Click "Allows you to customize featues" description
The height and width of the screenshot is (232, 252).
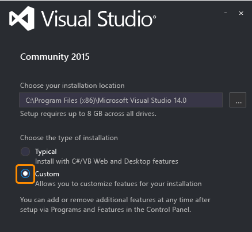click(119, 184)
